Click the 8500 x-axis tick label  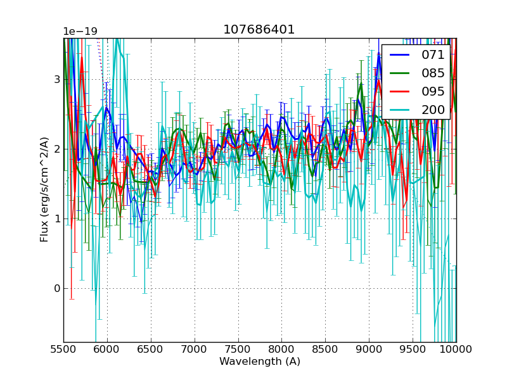pos(325,349)
